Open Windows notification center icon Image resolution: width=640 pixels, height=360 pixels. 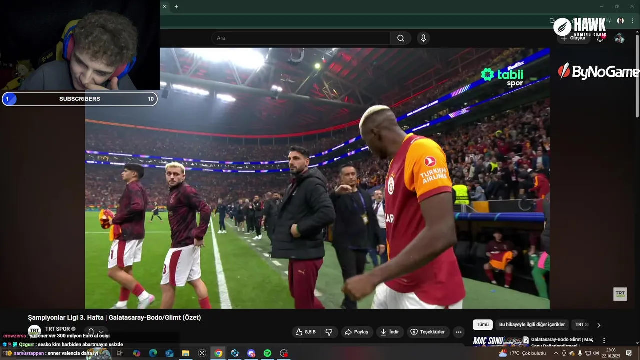(629, 353)
